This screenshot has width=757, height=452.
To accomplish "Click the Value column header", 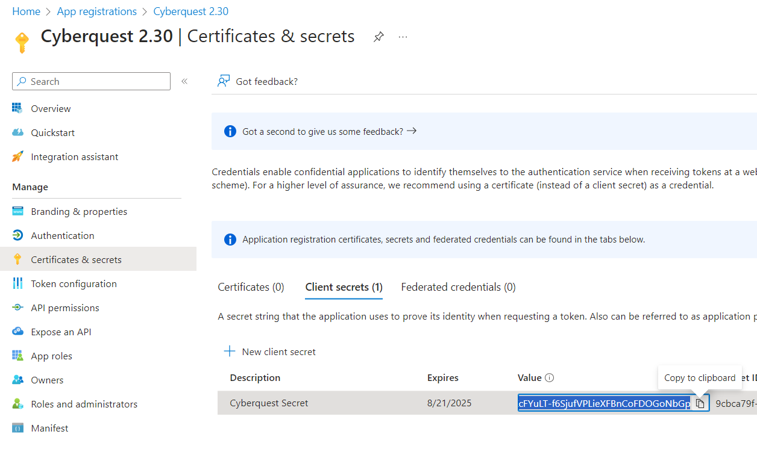I will pos(530,378).
